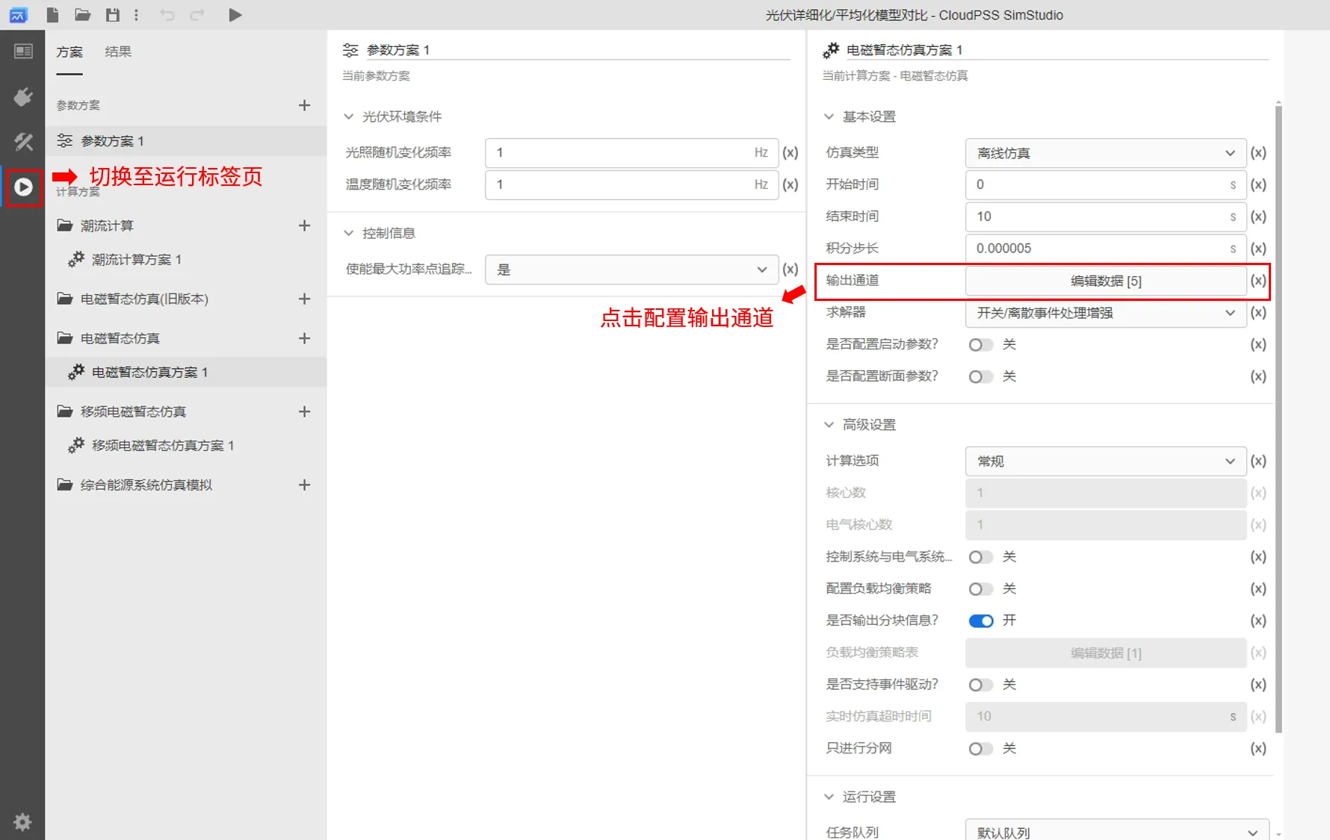Click the right panel vertical scrollbar

click(1278, 418)
